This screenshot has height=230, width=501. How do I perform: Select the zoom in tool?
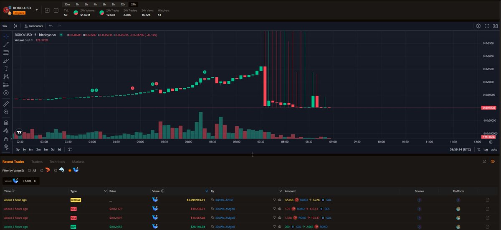(6, 112)
